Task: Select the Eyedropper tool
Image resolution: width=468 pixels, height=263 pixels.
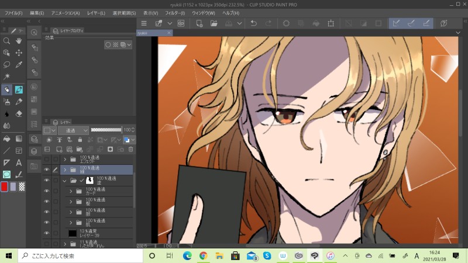Action: click(19, 65)
